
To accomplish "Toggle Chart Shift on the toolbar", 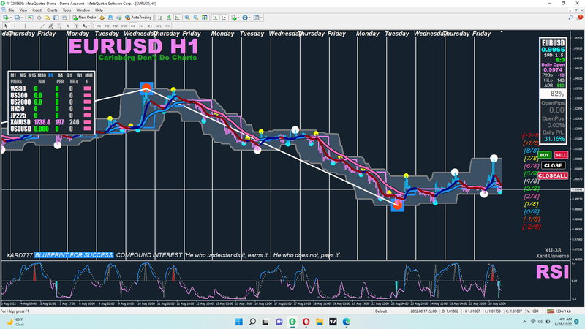I will 224,18.
